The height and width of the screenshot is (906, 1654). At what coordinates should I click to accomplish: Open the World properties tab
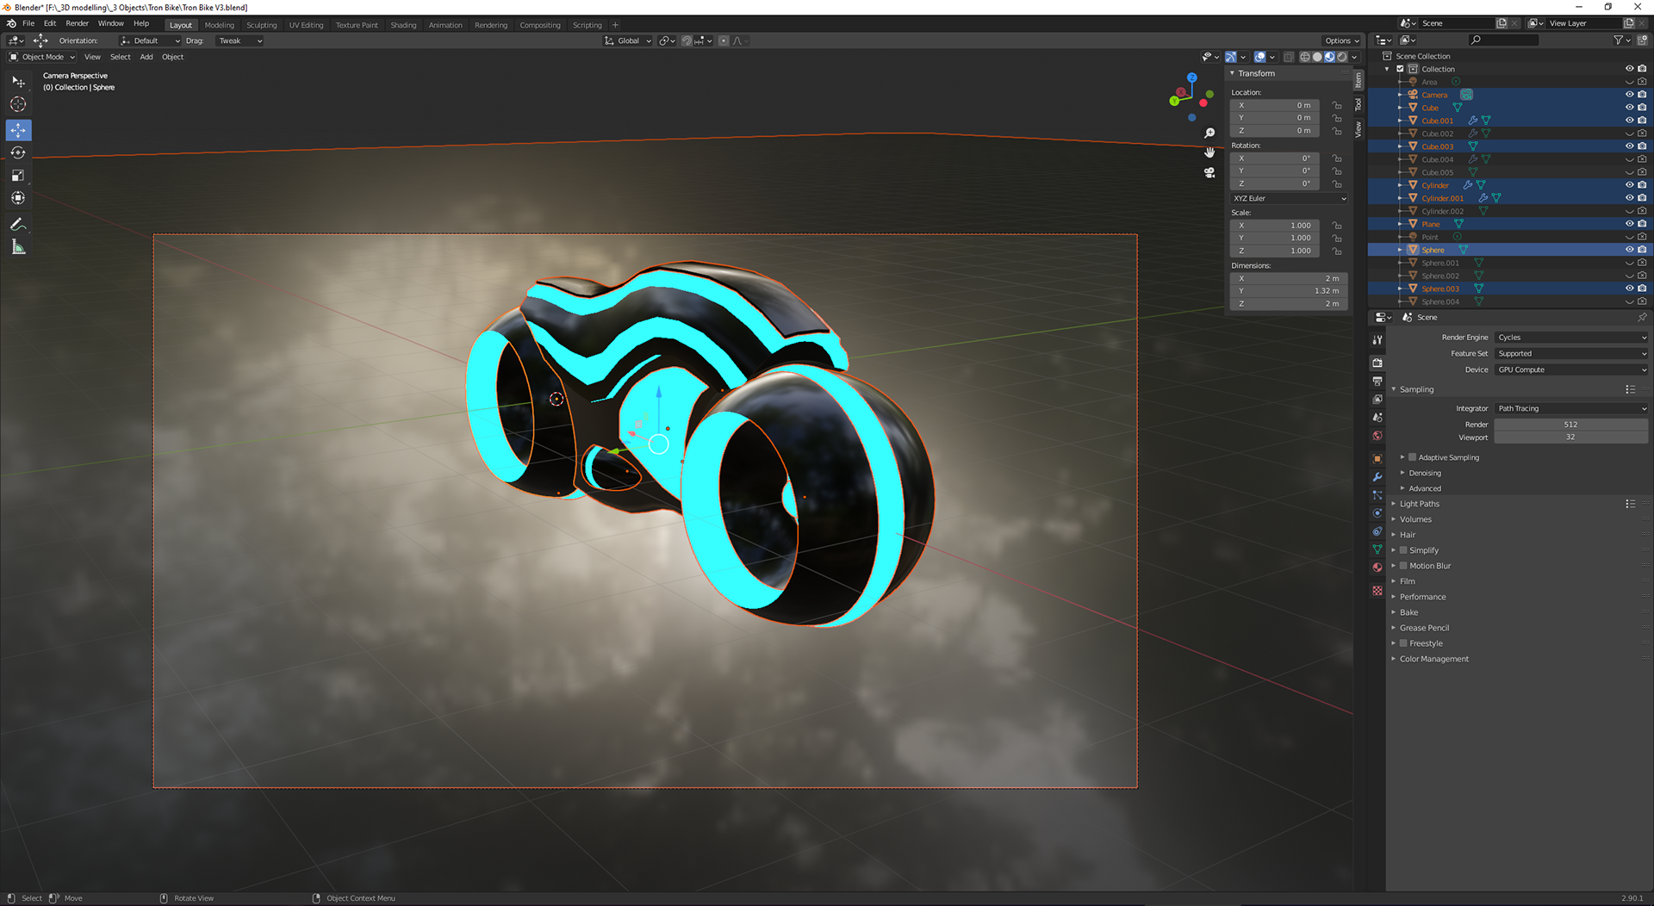(x=1377, y=436)
